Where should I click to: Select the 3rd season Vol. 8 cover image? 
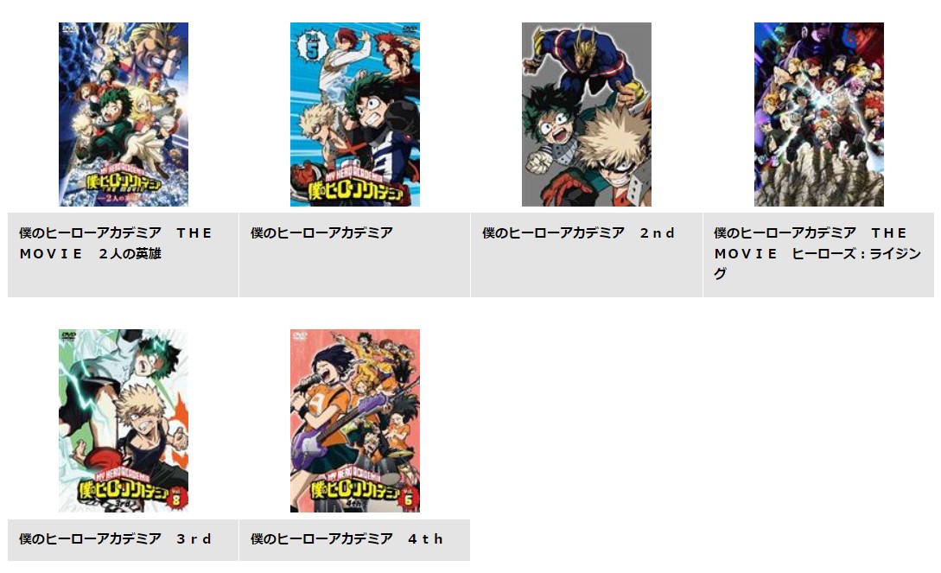click(123, 421)
